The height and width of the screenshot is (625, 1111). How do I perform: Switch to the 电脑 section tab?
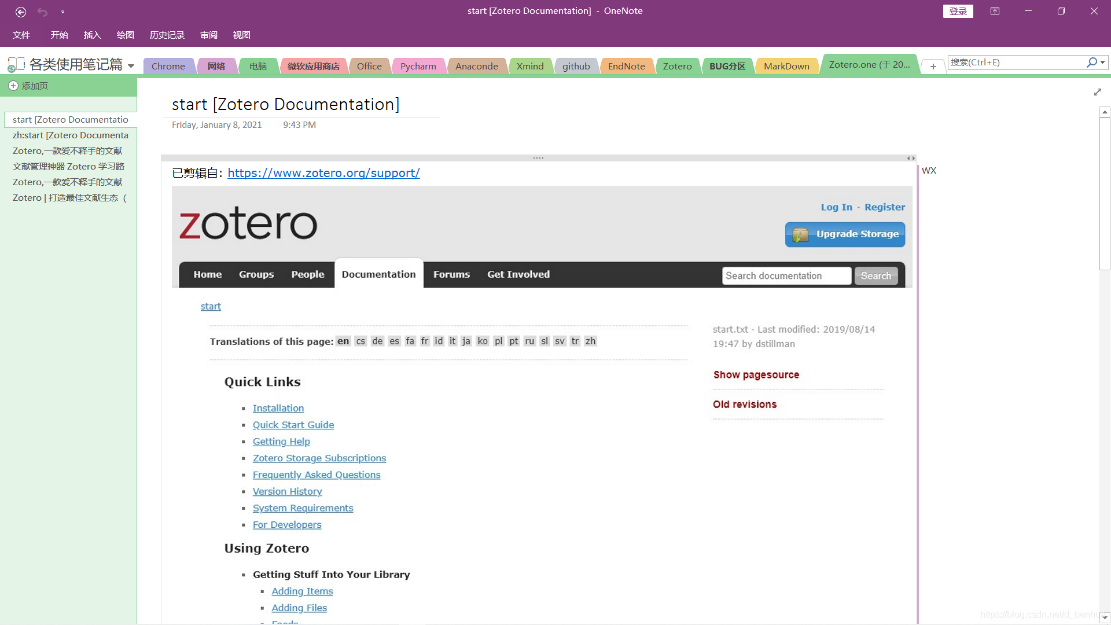[258, 66]
